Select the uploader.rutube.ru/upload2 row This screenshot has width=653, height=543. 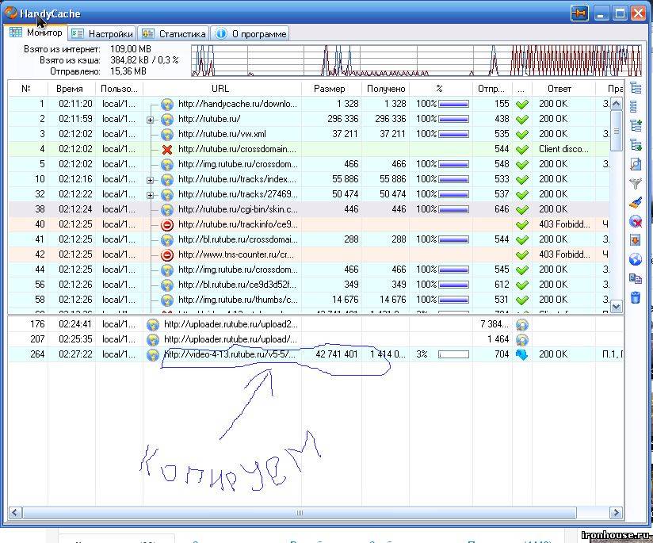pos(315,325)
